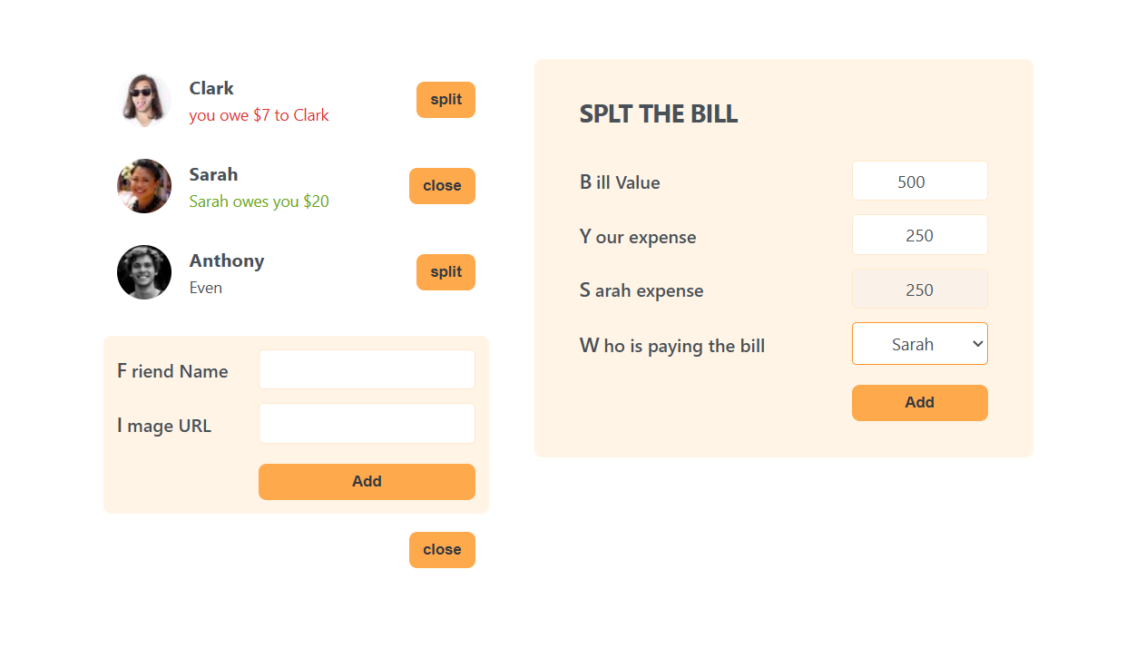This screenshot has height=648, width=1126.
Task: Click Clark's avatar photo
Action: 144,100
